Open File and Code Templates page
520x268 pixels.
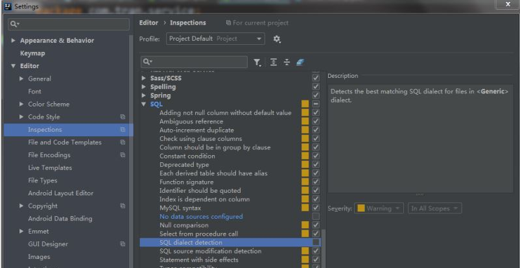coord(65,142)
